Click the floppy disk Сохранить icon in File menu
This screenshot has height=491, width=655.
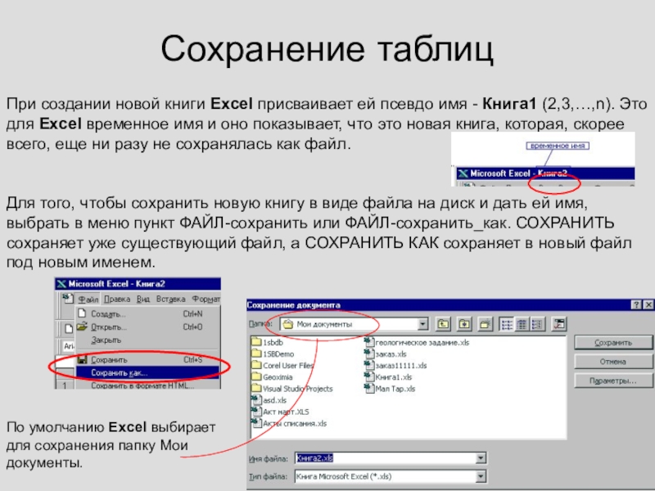tap(83, 359)
